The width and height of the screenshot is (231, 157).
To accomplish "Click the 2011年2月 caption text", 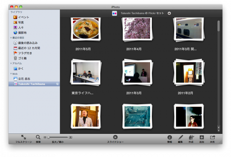I will [185, 93].
